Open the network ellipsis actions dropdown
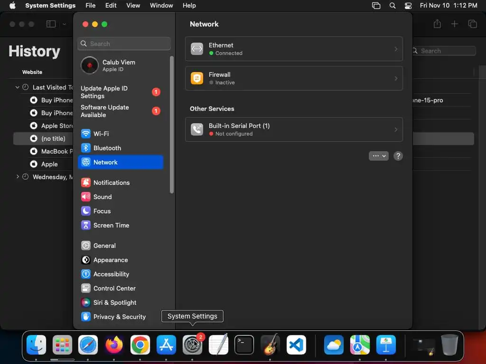 [x=378, y=156]
